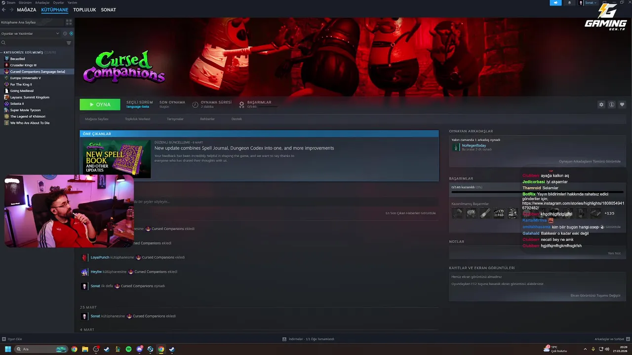
Task: Open the Rehberler link
Action: (207, 119)
